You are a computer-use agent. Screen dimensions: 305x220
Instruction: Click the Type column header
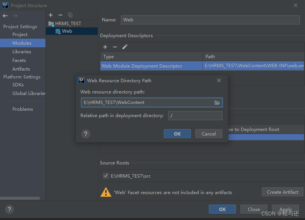[x=151, y=57]
